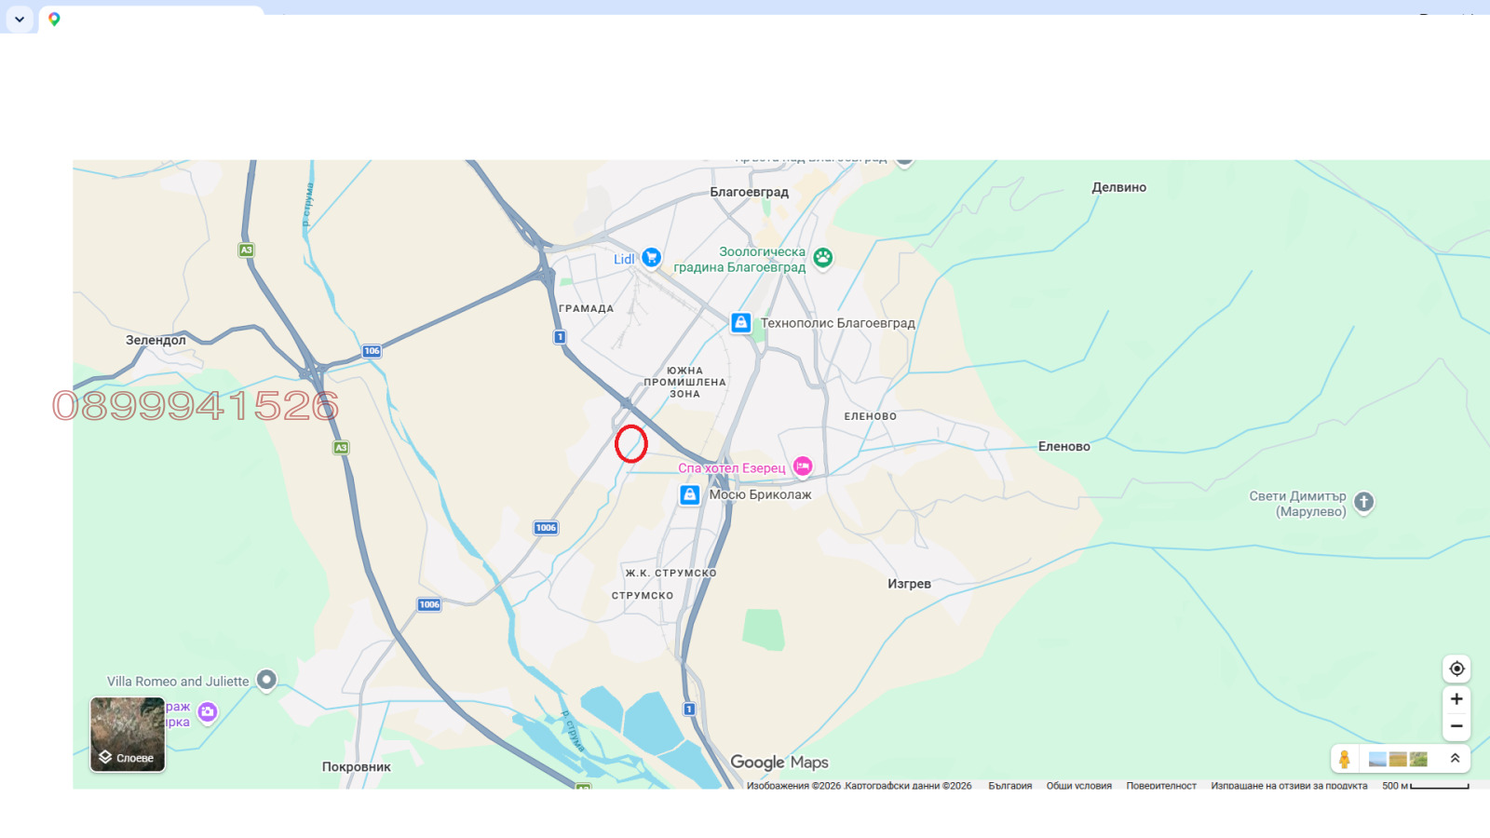Open the Поверителност privacy link
Viewport: 1490px width, 838px height.
pos(1161,786)
